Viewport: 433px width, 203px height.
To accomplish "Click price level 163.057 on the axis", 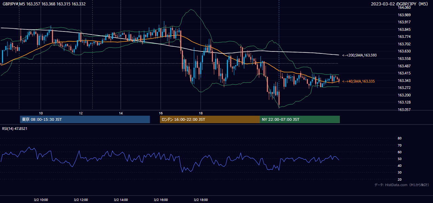I will [404, 110].
